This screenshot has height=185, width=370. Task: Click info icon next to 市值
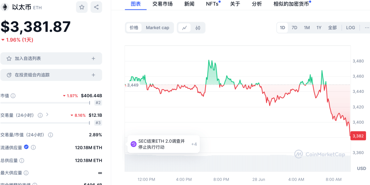coord(13,96)
